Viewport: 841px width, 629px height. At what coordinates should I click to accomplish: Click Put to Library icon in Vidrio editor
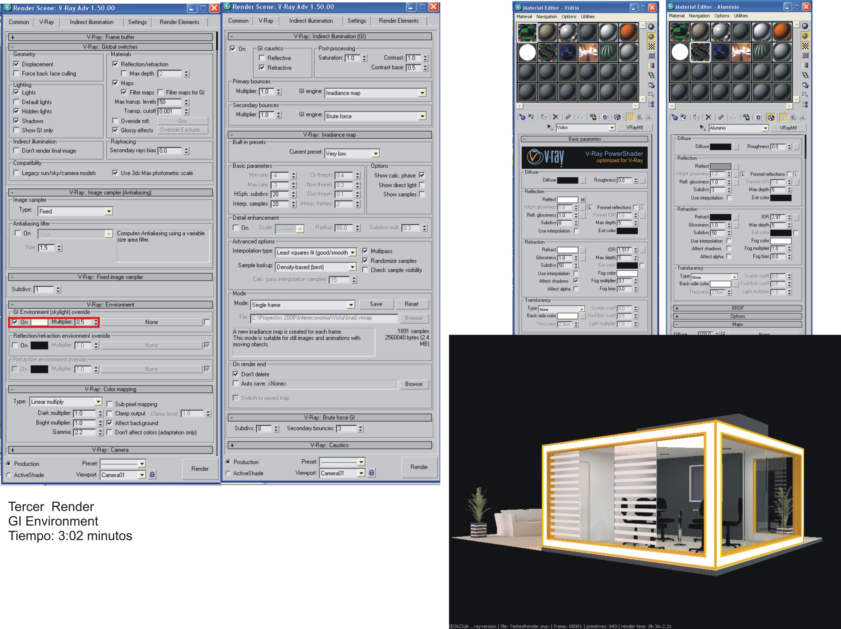tap(593, 117)
